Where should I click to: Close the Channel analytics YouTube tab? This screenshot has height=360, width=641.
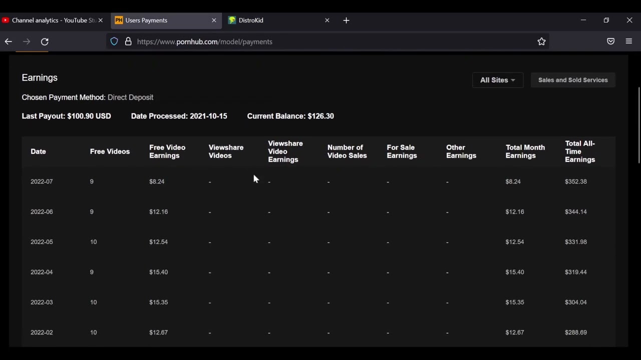tap(100, 20)
